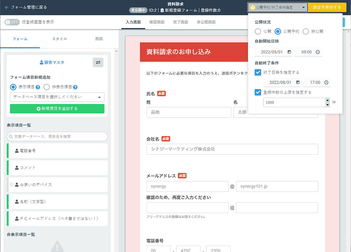This screenshot has height=252, width=351.
Task: Click 設定を保存する button
Action: [327, 7]
